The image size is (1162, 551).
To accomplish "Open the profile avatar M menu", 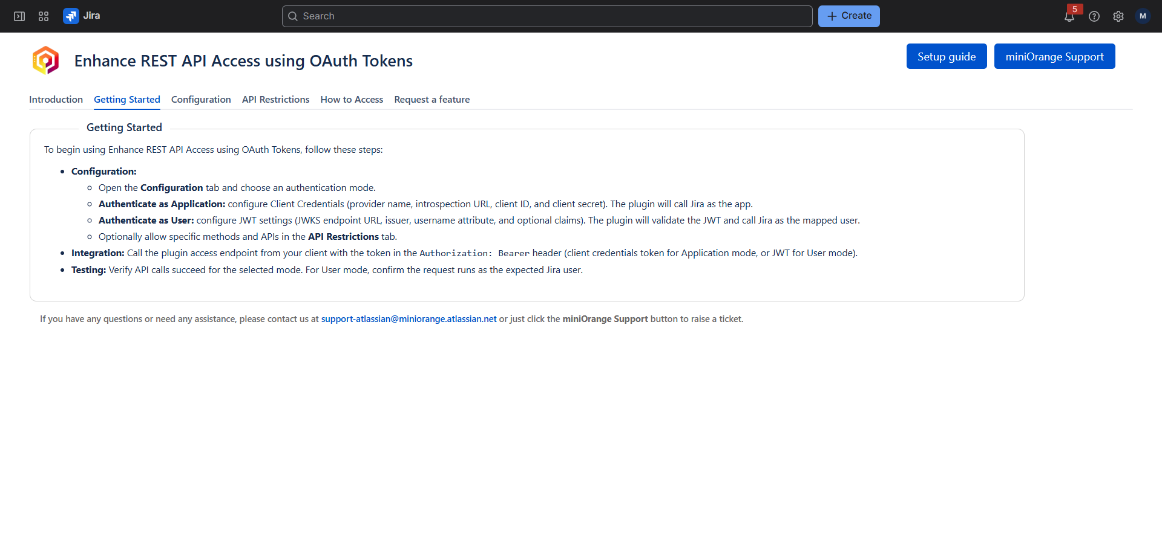I will click(x=1143, y=16).
